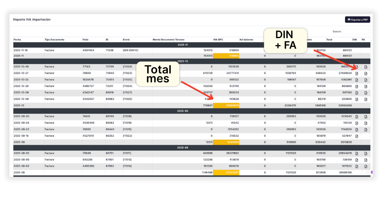The width and height of the screenshot is (382, 198).
Task: Open FA document for folio 76095
Action: [365, 129]
